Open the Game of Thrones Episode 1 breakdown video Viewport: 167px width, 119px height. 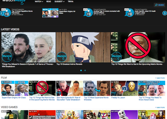click(x=28, y=47)
